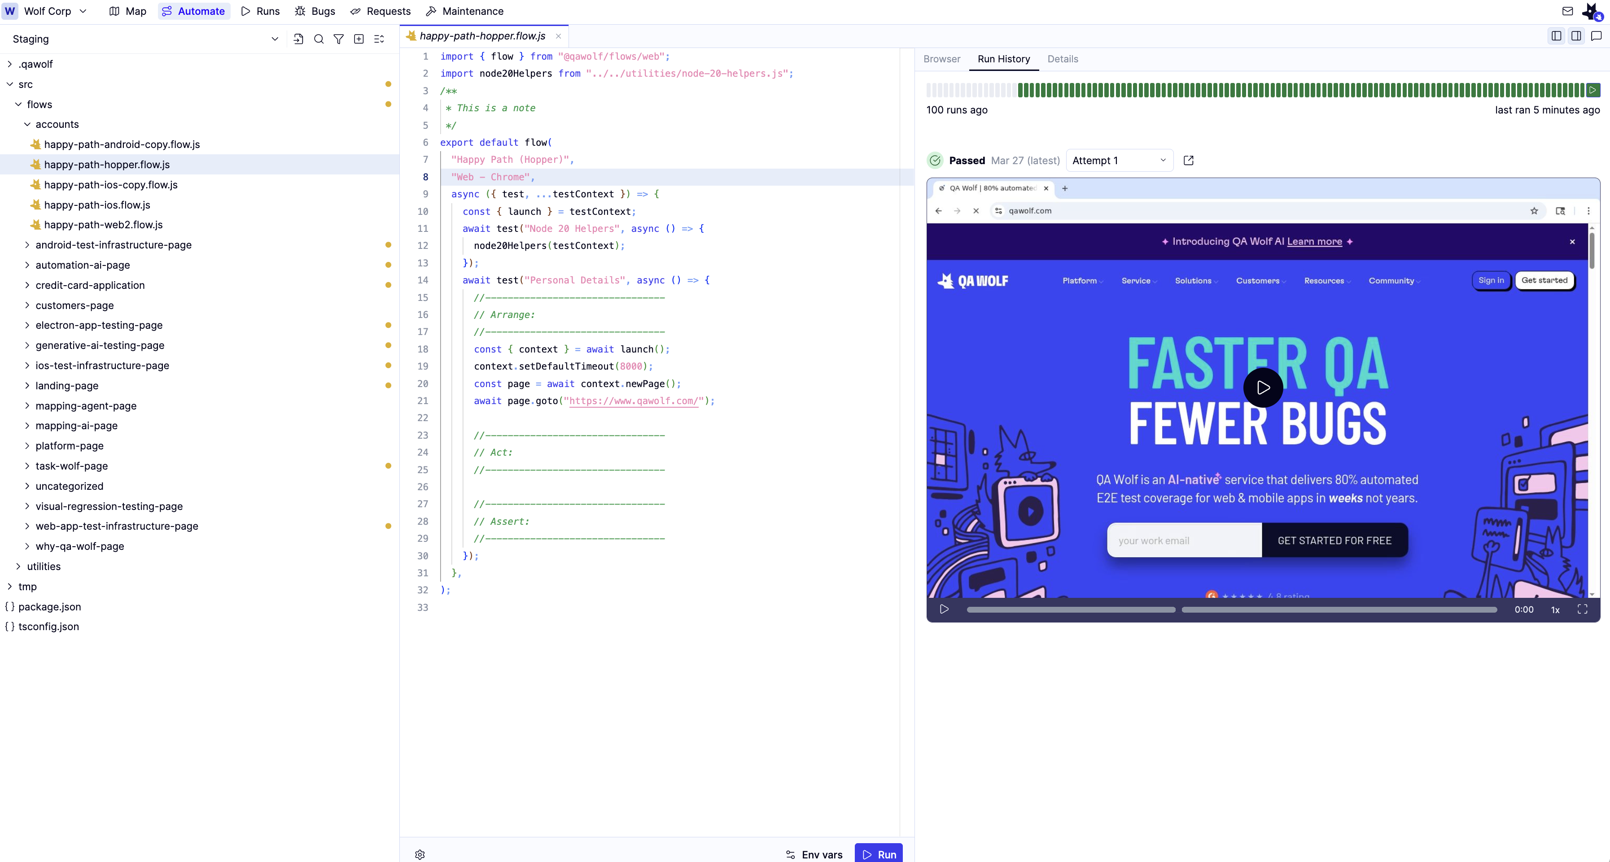Click the filter icon above the file tree

(339, 39)
